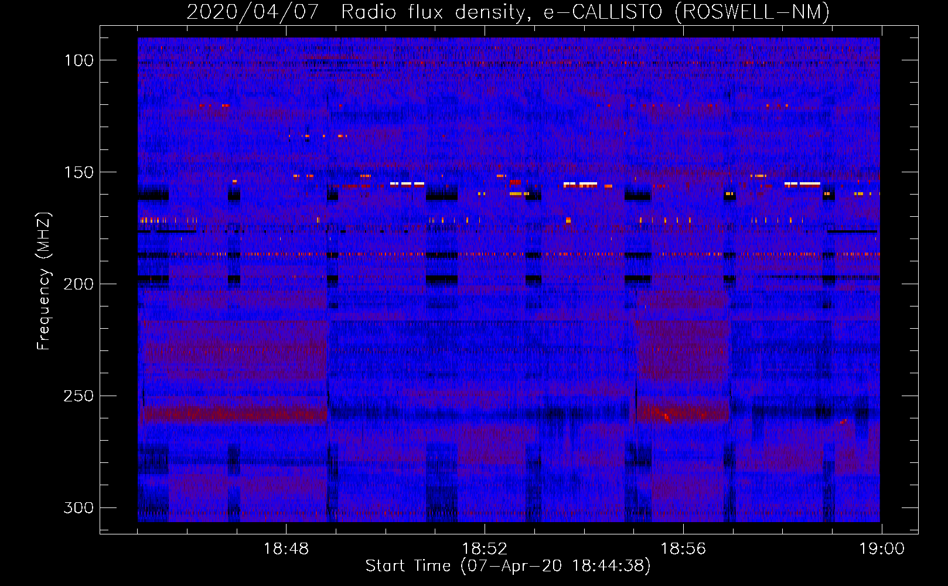948x586 pixels.
Task: Click the frequency tick label "300"
Action: point(79,507)
